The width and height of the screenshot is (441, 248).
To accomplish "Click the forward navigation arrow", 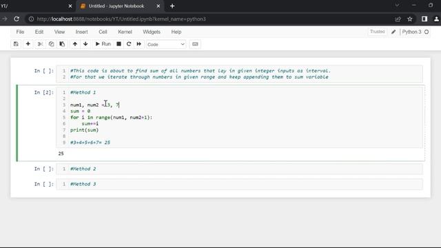I will pyautogui.click(x=5, y=19).
